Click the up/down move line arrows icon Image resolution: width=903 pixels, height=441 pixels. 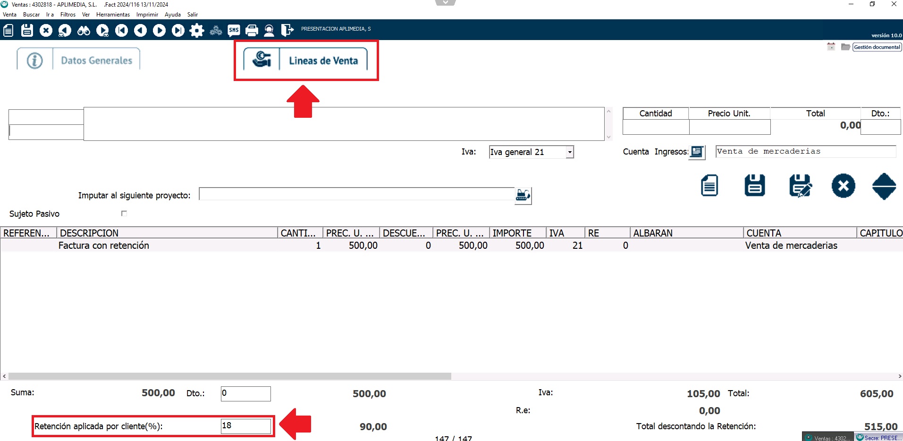tap(884, 186)
